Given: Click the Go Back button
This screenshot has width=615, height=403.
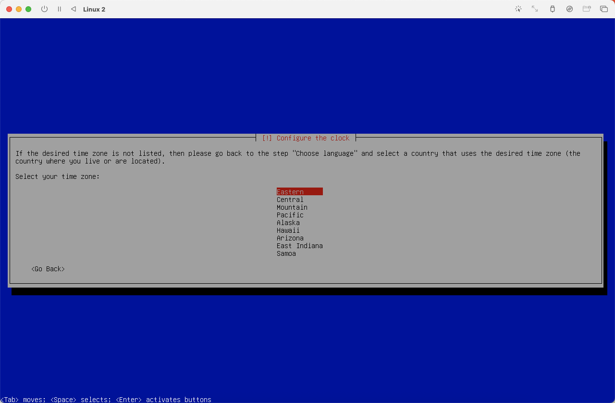Looking at the screenshot, I should pyautogui.click(x=48, y=269).
